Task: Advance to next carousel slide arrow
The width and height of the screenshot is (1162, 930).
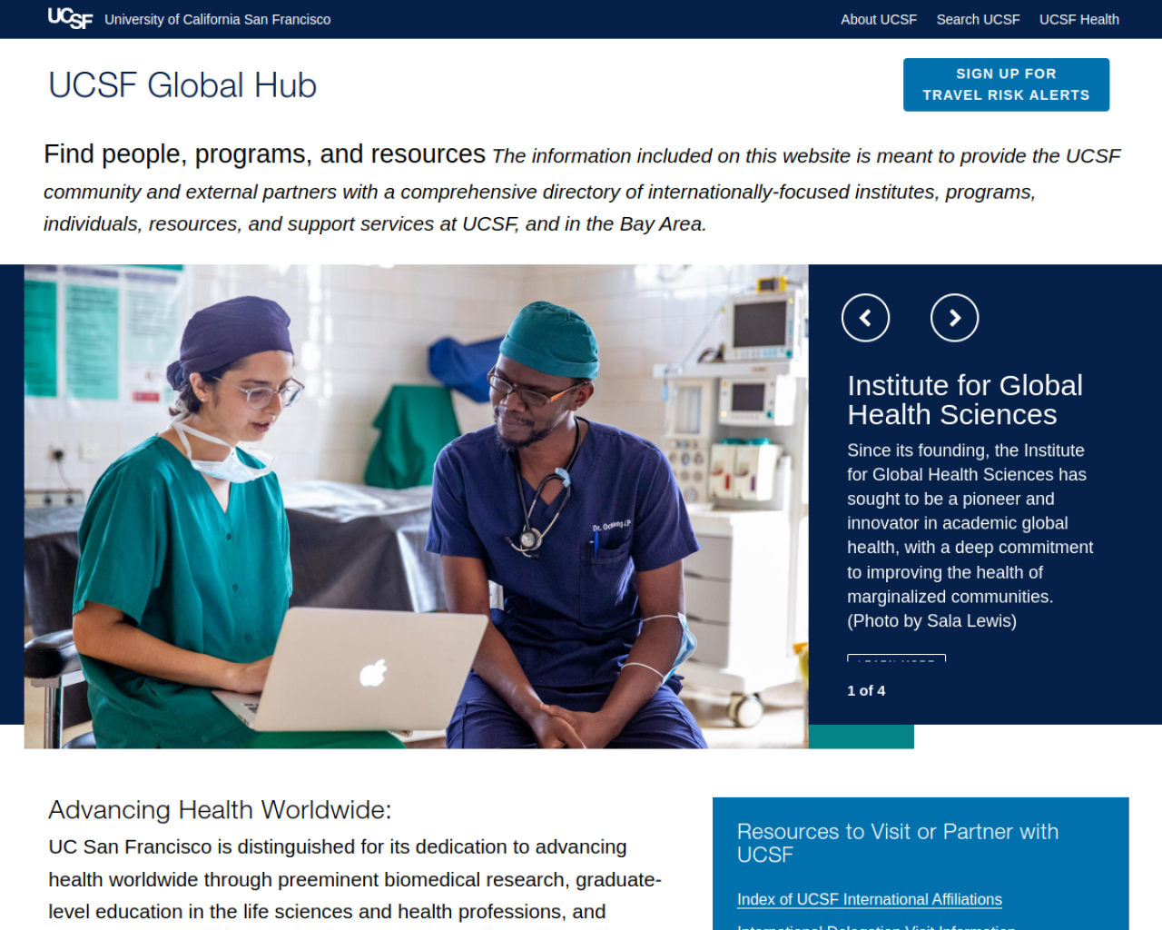Action: pos(954,318)
